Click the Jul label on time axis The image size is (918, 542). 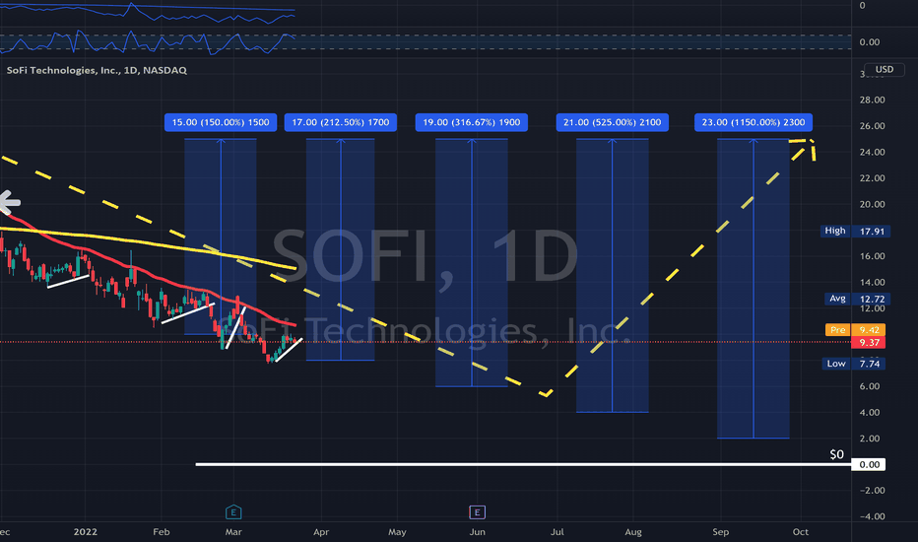(x=557, y=532)
